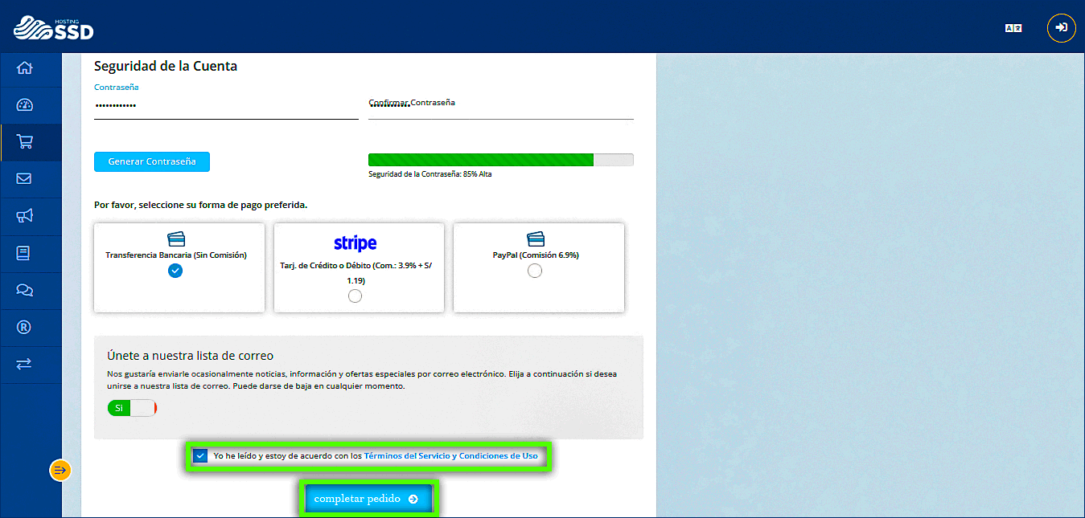Click the home icon in sidebar
The height and width of the screenshot is (518, 1085).
pos(24,68)
